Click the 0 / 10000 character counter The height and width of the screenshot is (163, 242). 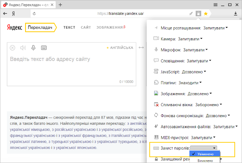click(126, 82)
